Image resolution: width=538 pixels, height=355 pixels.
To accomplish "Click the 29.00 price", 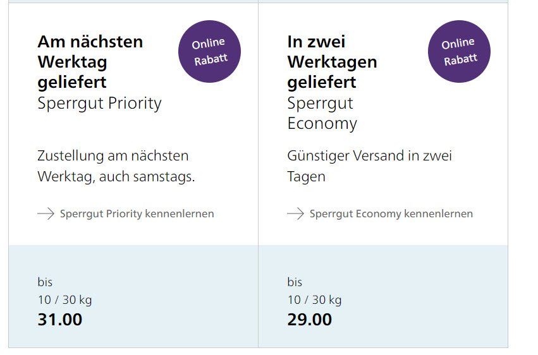I will coord(310,320).
